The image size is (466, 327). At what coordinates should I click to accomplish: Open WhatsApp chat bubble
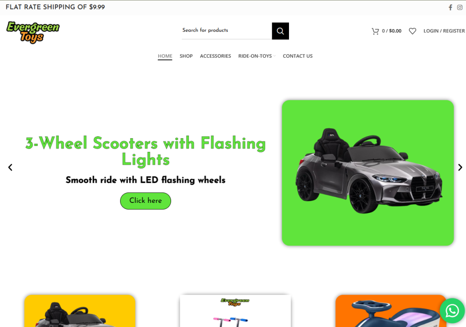[452, 311]
